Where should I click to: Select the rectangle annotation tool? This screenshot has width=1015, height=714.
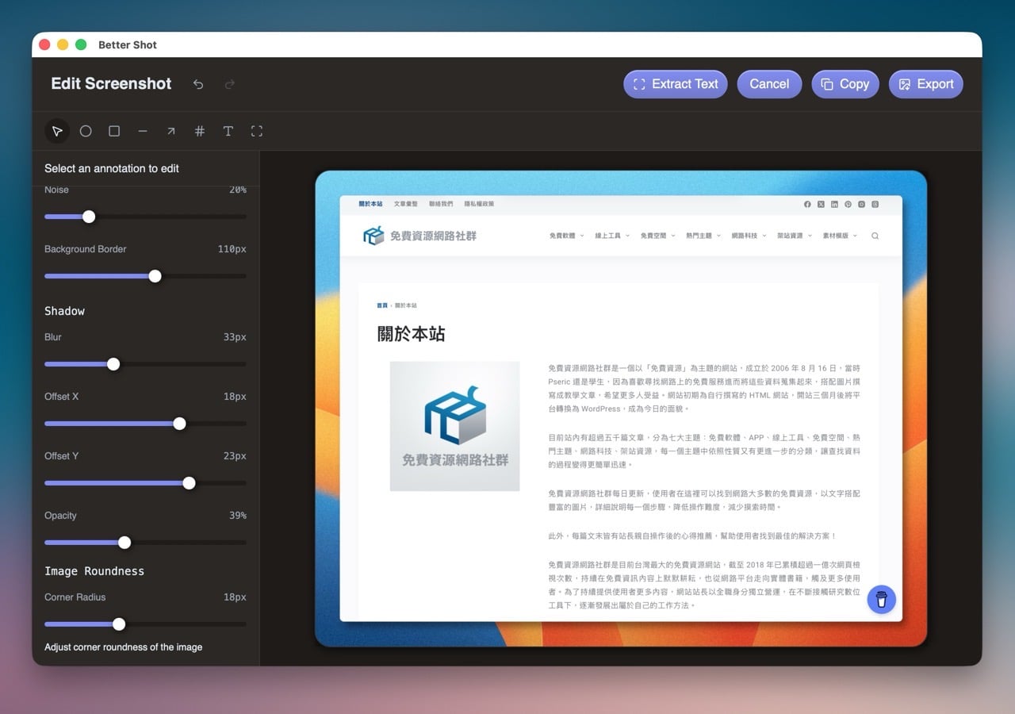[x=114, y=131]
